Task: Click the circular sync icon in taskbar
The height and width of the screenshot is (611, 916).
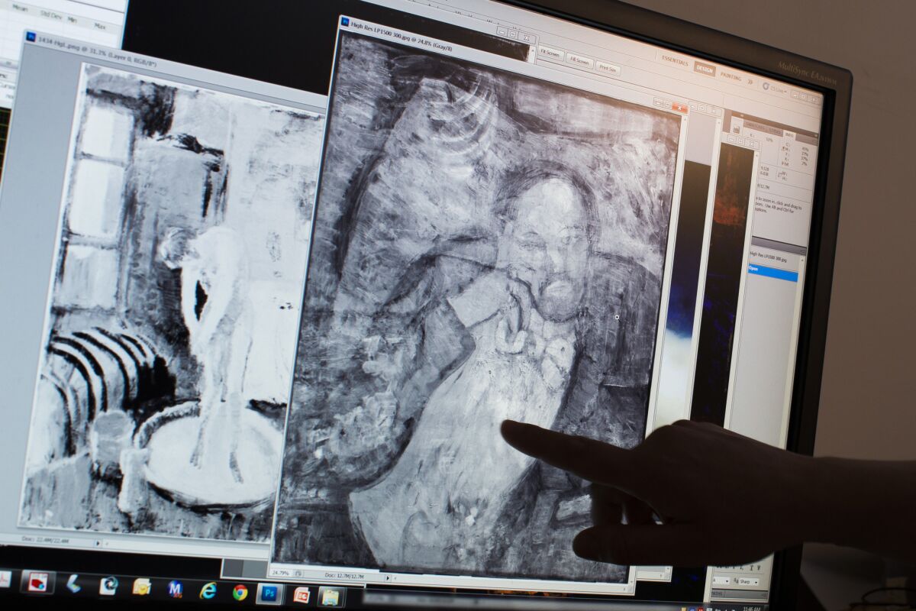Action: coord(108,585)
